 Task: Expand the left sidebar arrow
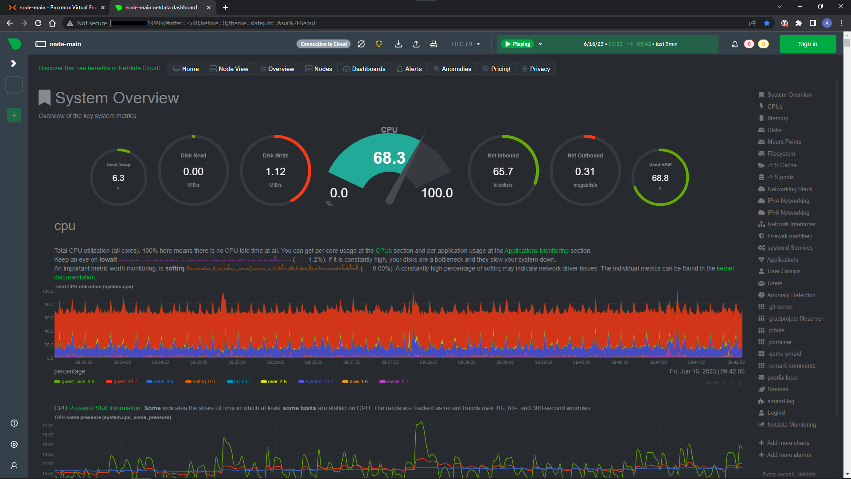(14, 63)
